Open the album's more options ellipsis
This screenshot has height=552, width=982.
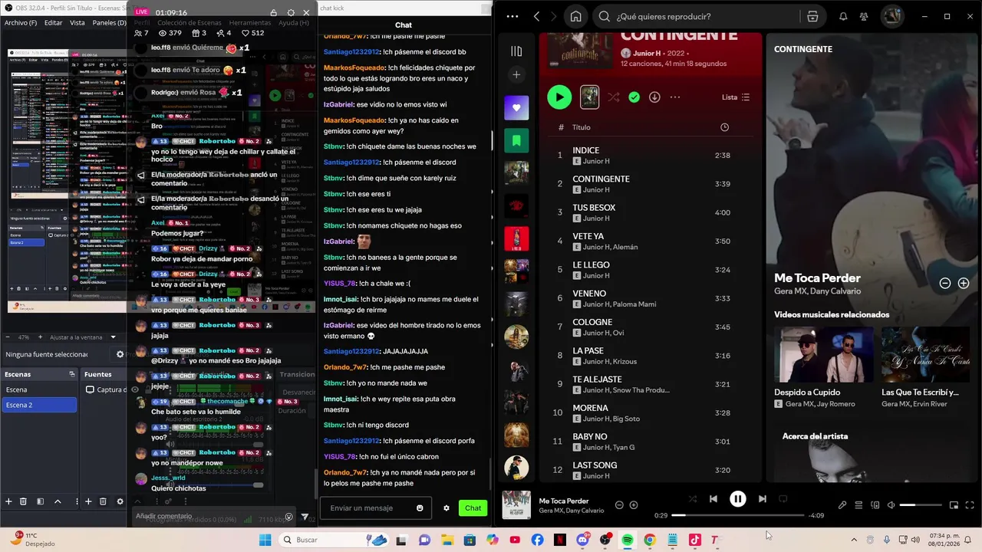click(675, 97)
